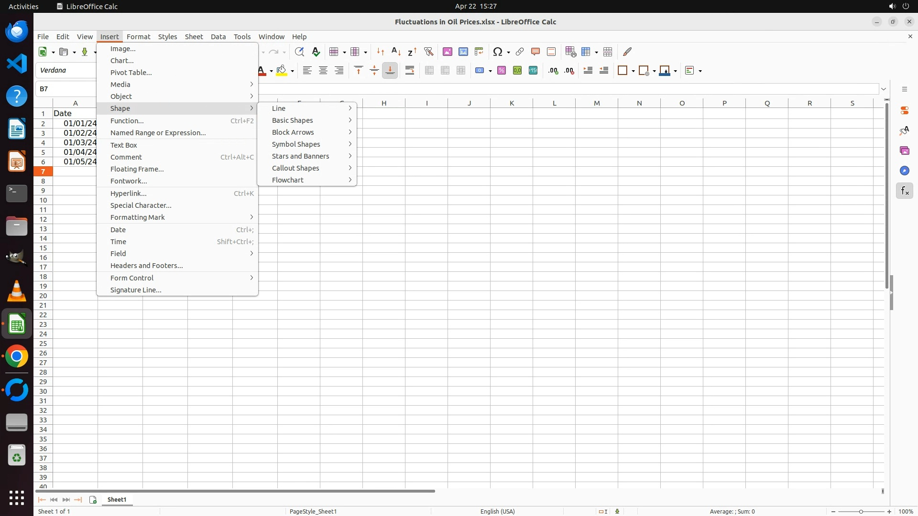Open the Borders dropdown arrow
This screenshot has width=918, height=516.
633,71
